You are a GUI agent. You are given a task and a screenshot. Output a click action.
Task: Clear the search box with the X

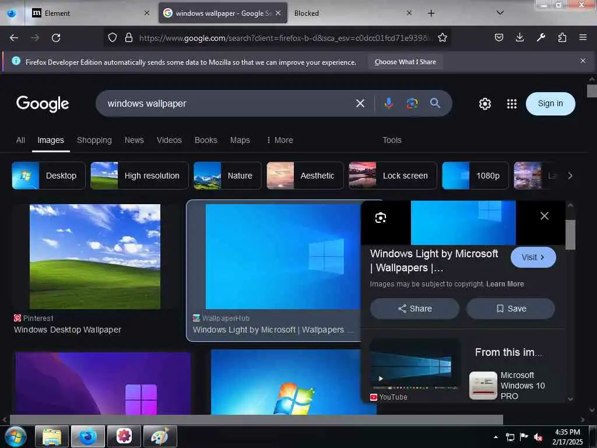[x=360, y=103]
